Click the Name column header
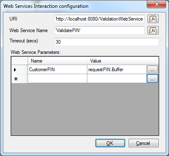The width and height of the screenshot is (169, 156). [57, 61]
